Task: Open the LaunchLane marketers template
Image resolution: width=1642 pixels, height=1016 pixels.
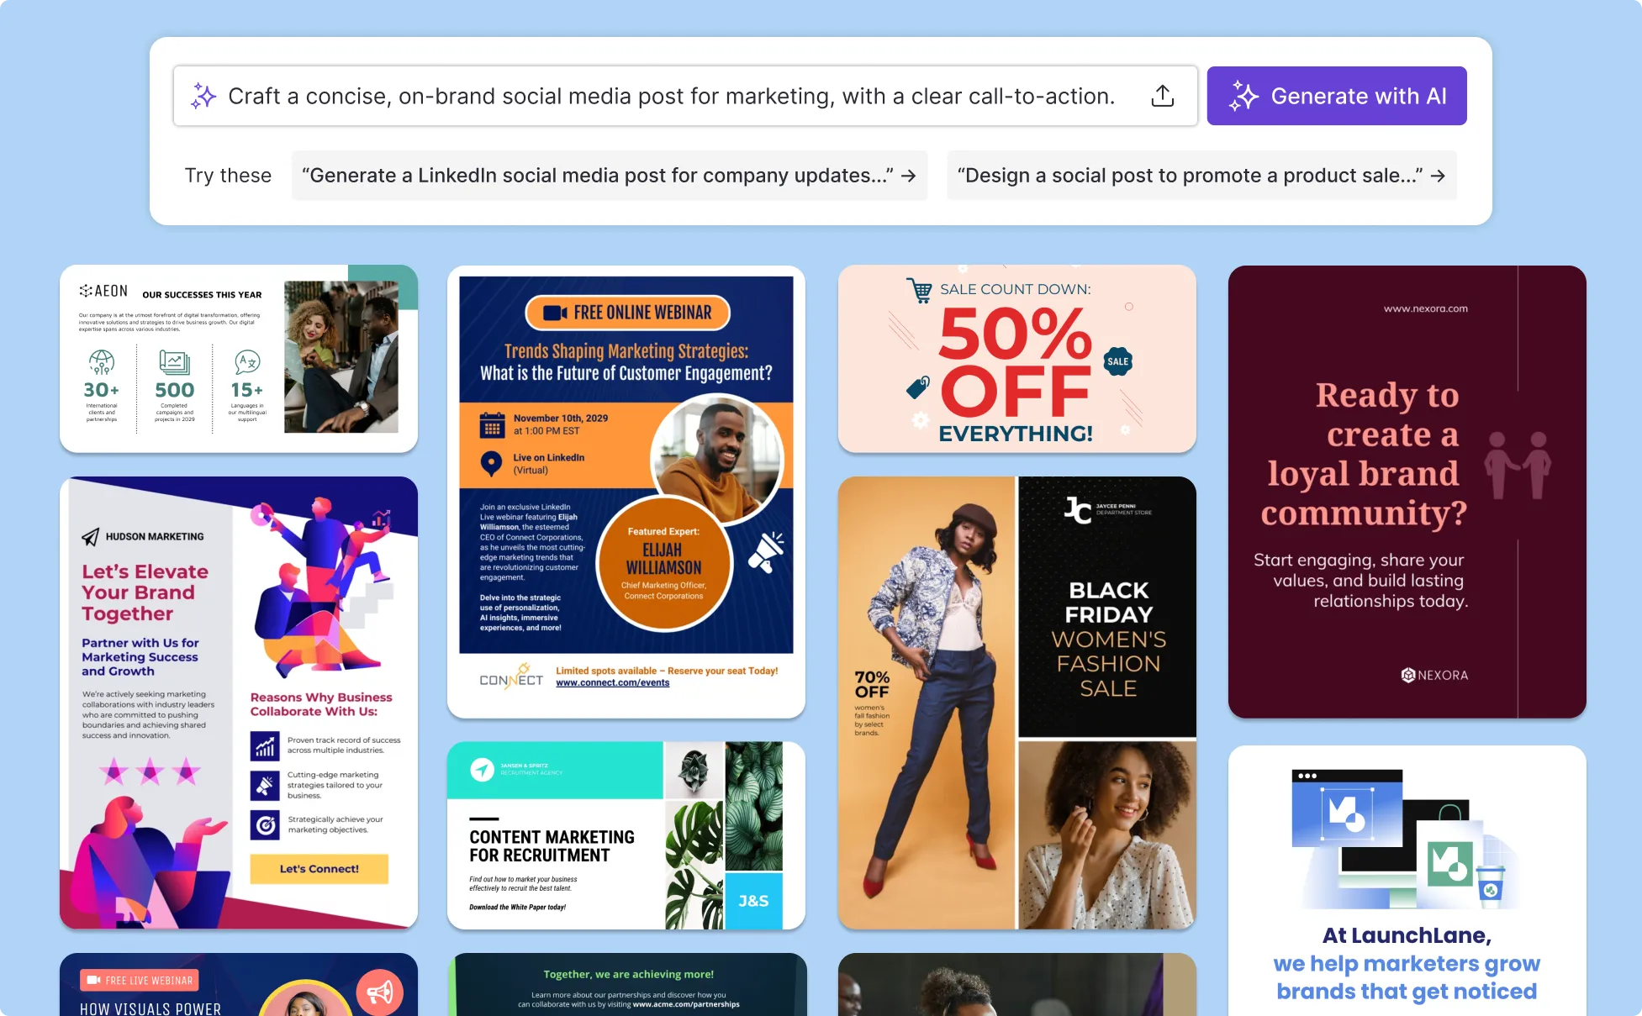Action: (1407, 881)
